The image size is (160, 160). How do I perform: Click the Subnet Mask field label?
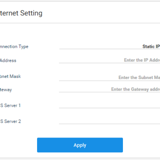(10, 76)
